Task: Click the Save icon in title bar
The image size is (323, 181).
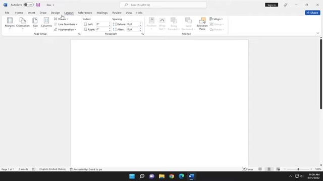Action: pyautogui.click(x=38, y=5)
